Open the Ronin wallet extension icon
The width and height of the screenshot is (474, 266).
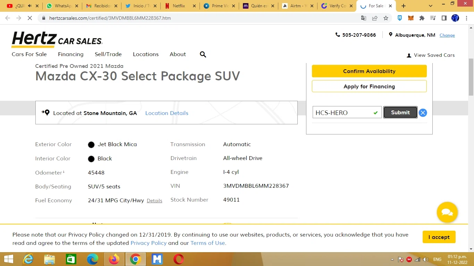pyautogui.click(x=400, y=18)
